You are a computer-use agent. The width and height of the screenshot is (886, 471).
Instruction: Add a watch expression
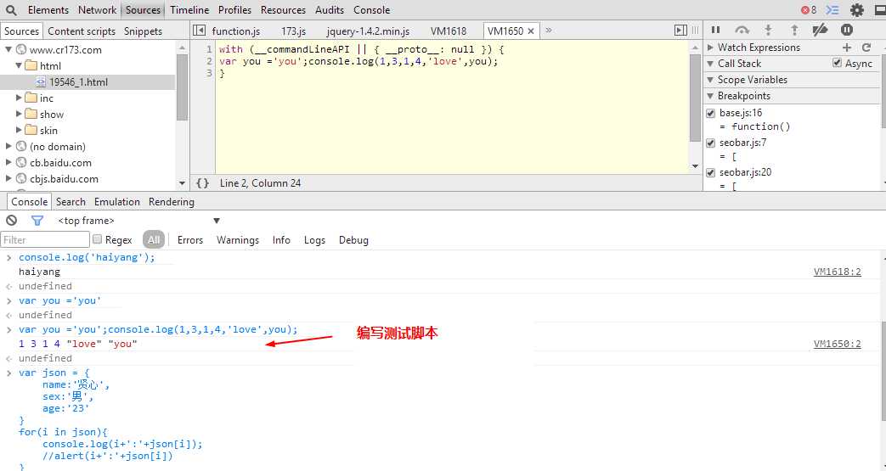[x=846, y=48]
